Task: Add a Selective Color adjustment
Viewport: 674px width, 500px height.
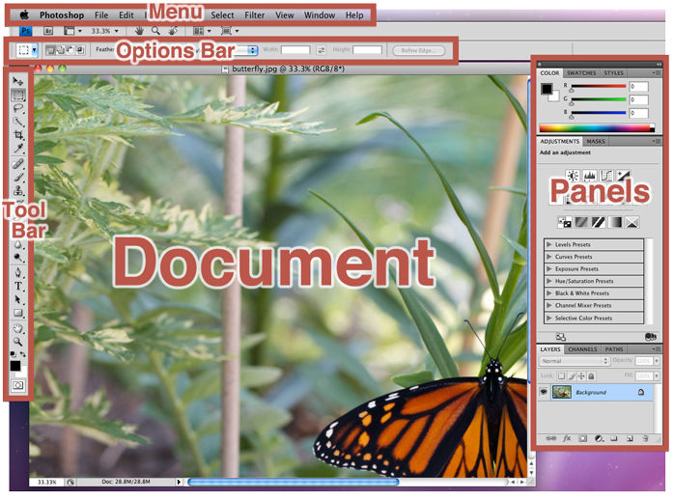Action: [x=632, y=222]
